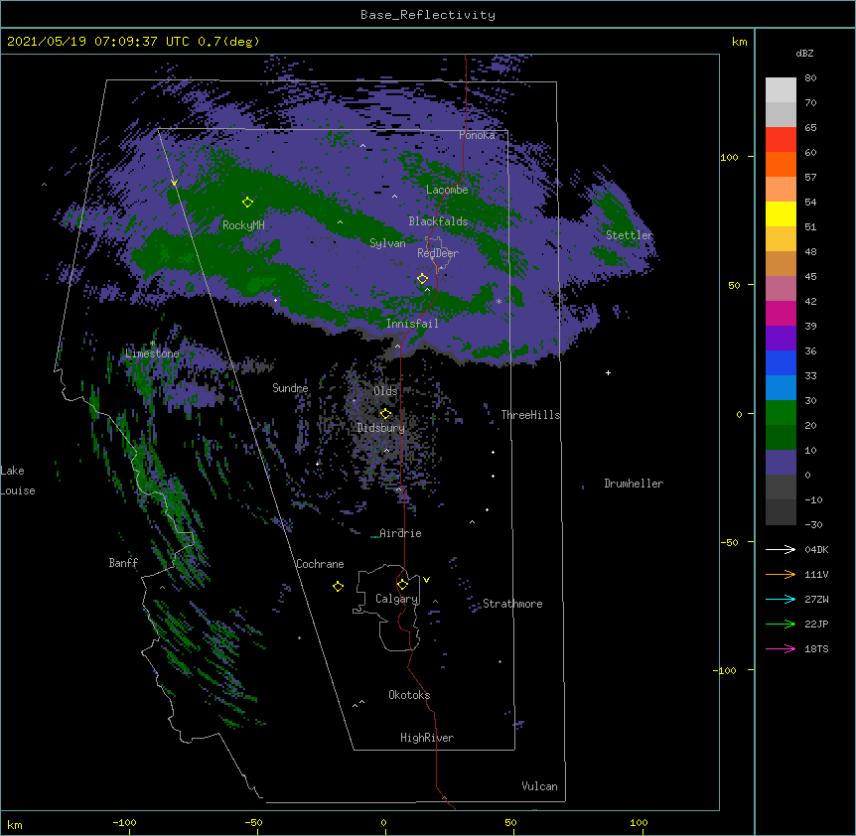Click the Strathmore label

[512, 604]
